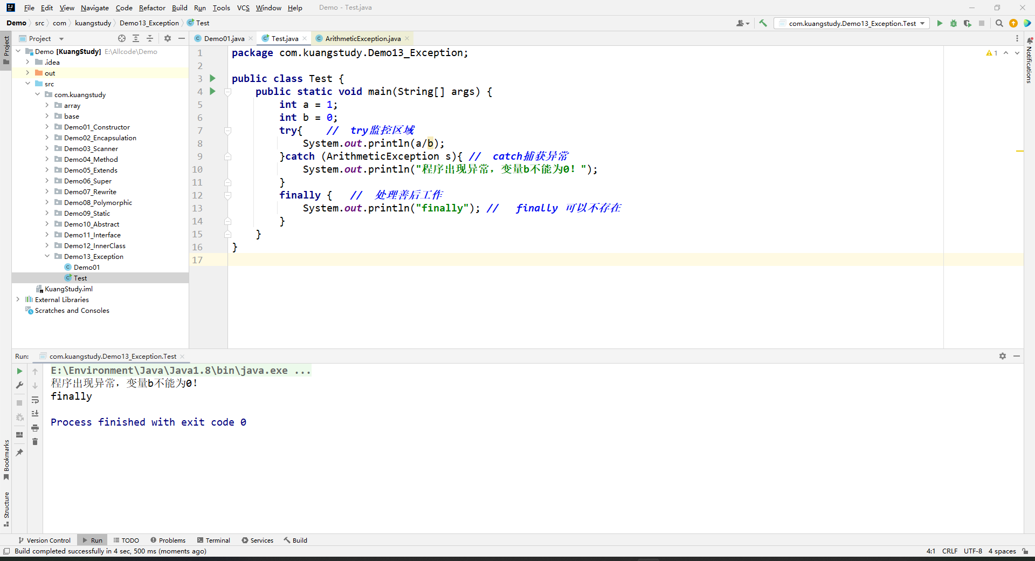Open the Code With Me user icon

click(x=742, y=23)
